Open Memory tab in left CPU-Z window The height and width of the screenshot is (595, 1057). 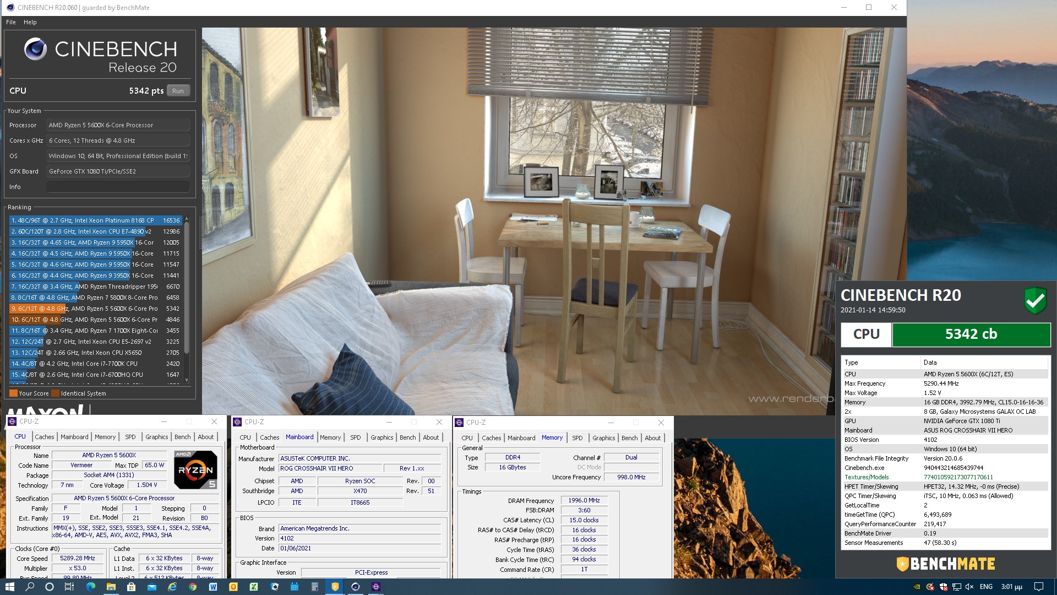tap(105, 437)
